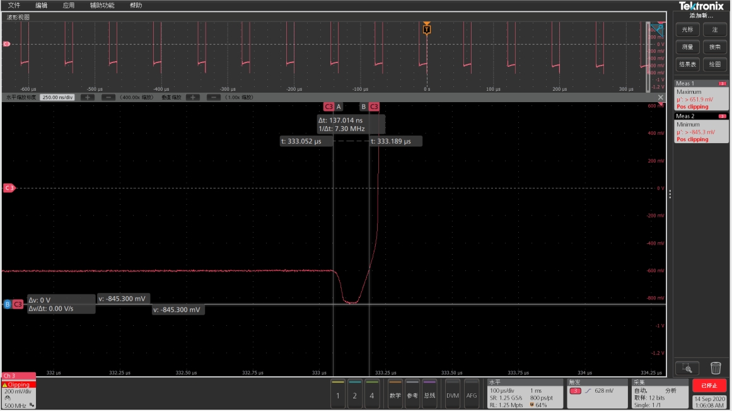Open the 文件 (File) menu
The height and width of the screenshot is (411, 732).
tap(14, 5)
